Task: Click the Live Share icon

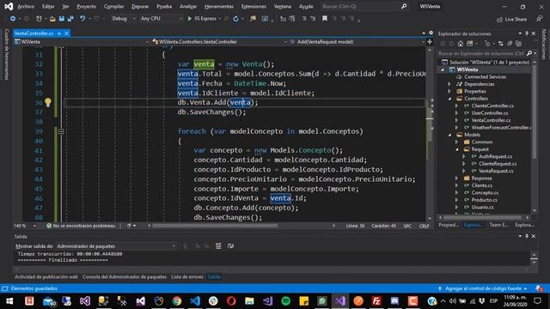Action: [x=499, y=19]
